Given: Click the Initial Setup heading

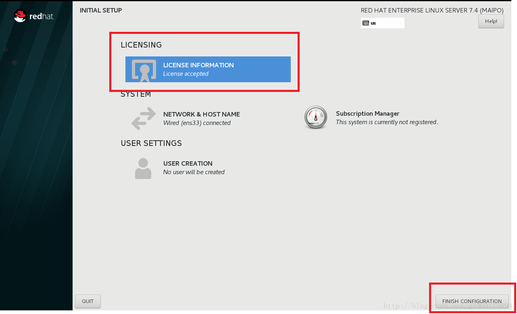Looking at the screenshot, I should [x=101, y=10].
